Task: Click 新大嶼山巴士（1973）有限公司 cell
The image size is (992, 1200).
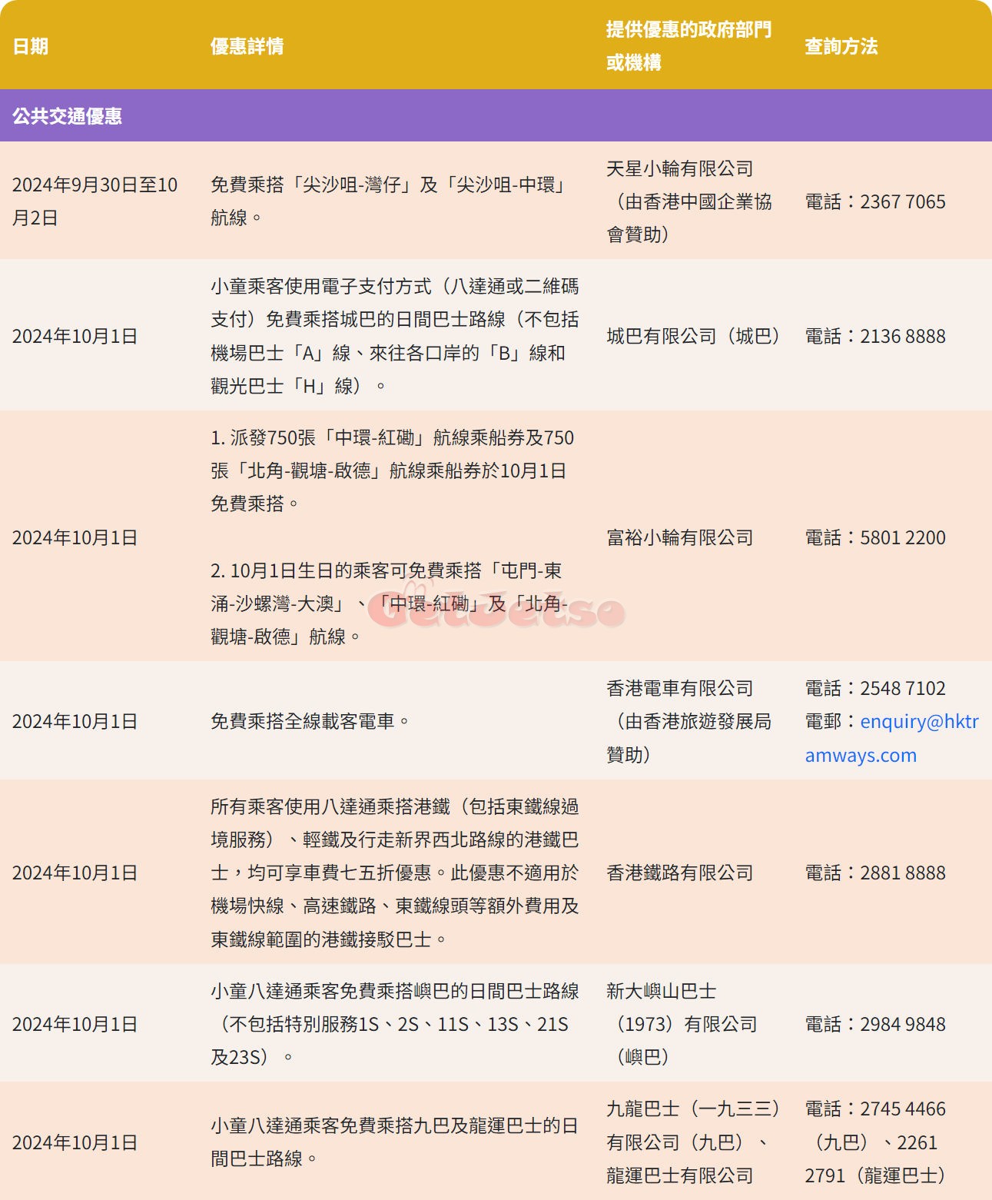Action: (682, 1024)
